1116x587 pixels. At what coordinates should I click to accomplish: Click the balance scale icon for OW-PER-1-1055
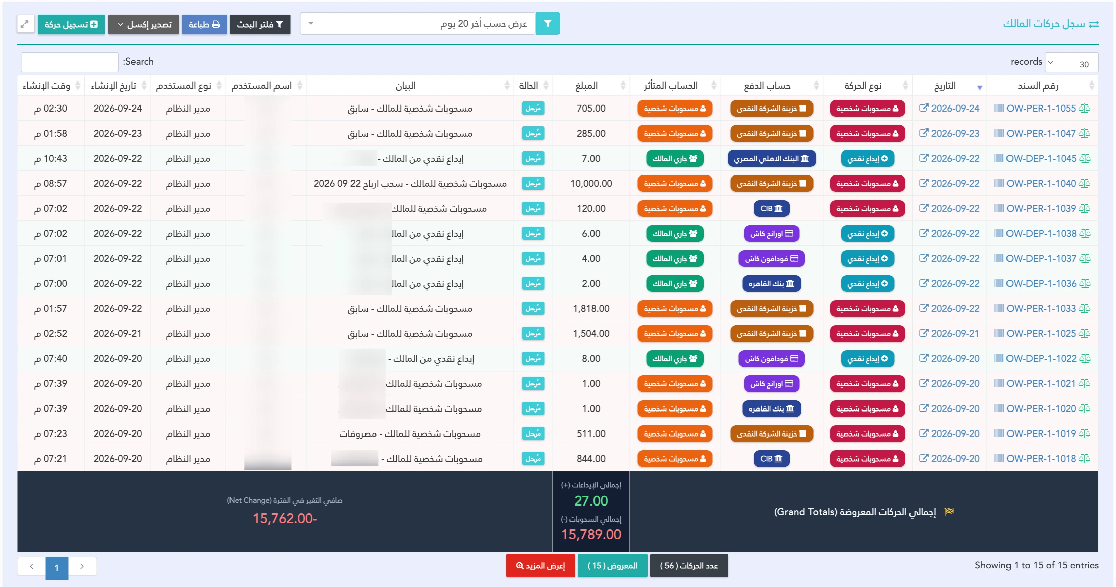pyautogui.click(x=1084, y=109)
